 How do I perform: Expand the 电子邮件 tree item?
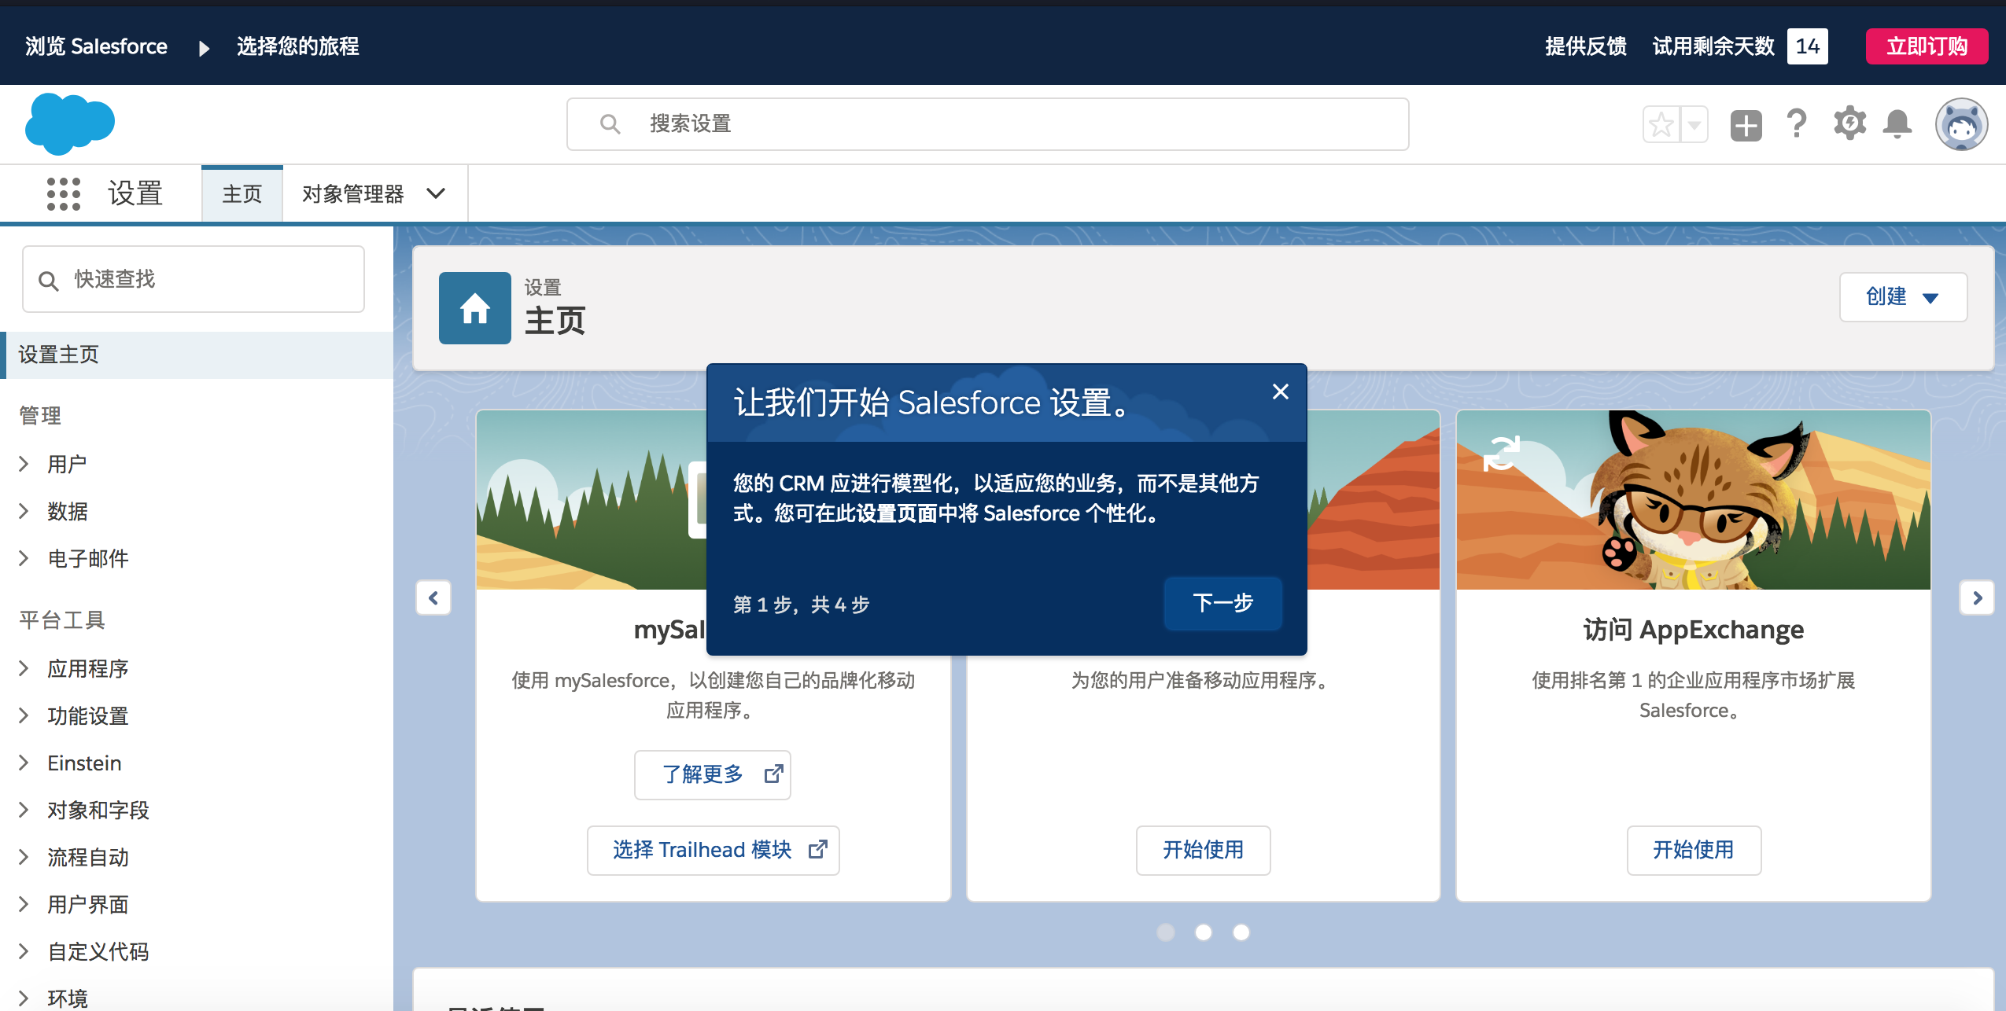pos(24,558)
